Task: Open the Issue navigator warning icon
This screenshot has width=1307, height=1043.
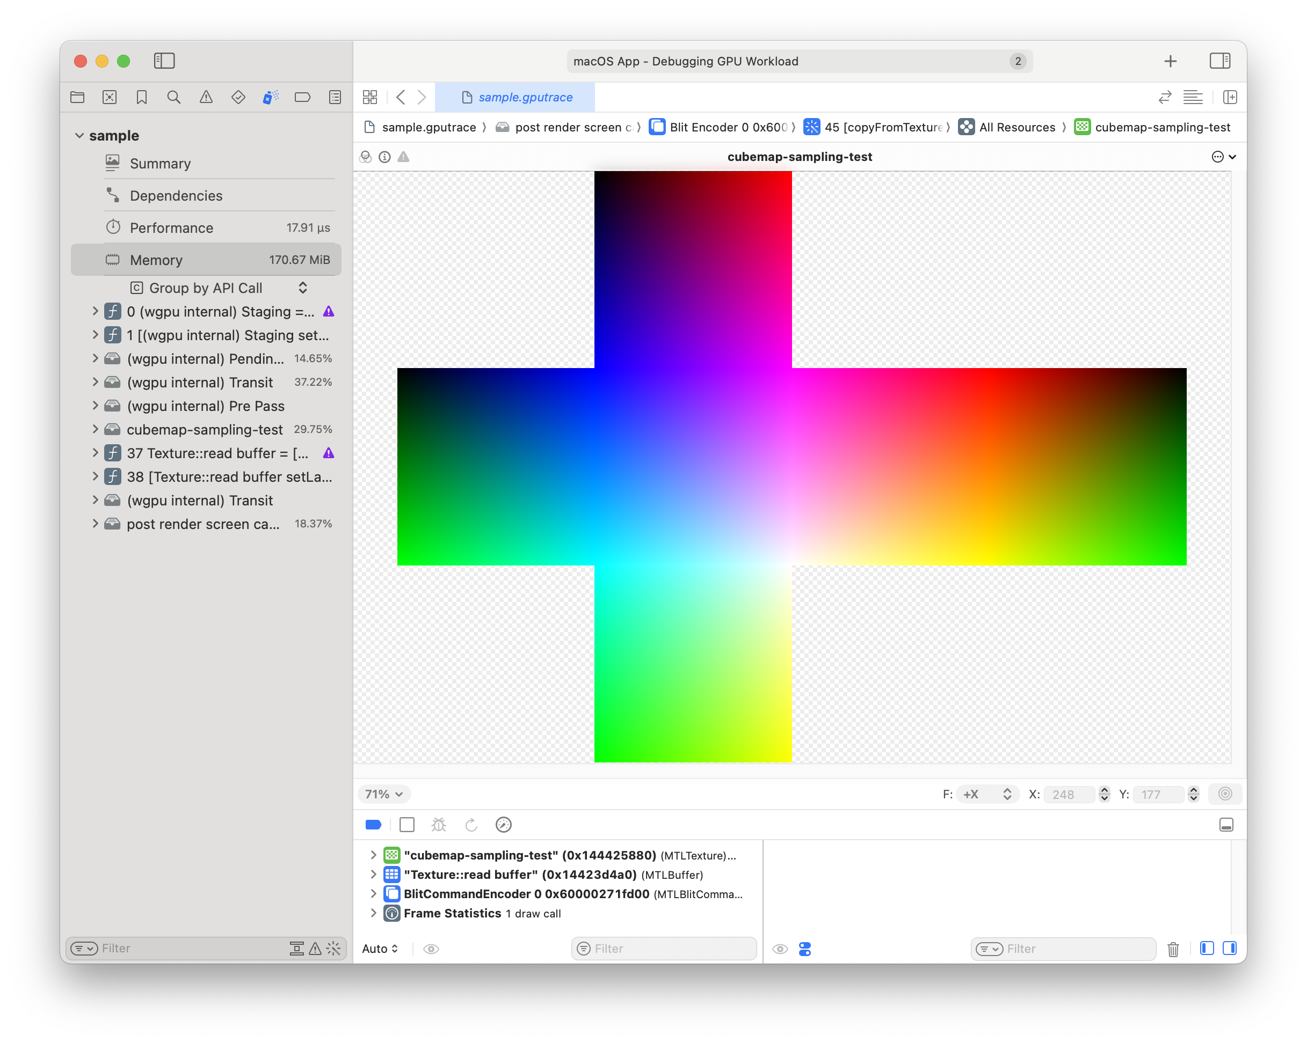Action: click(x=206, y=97)
